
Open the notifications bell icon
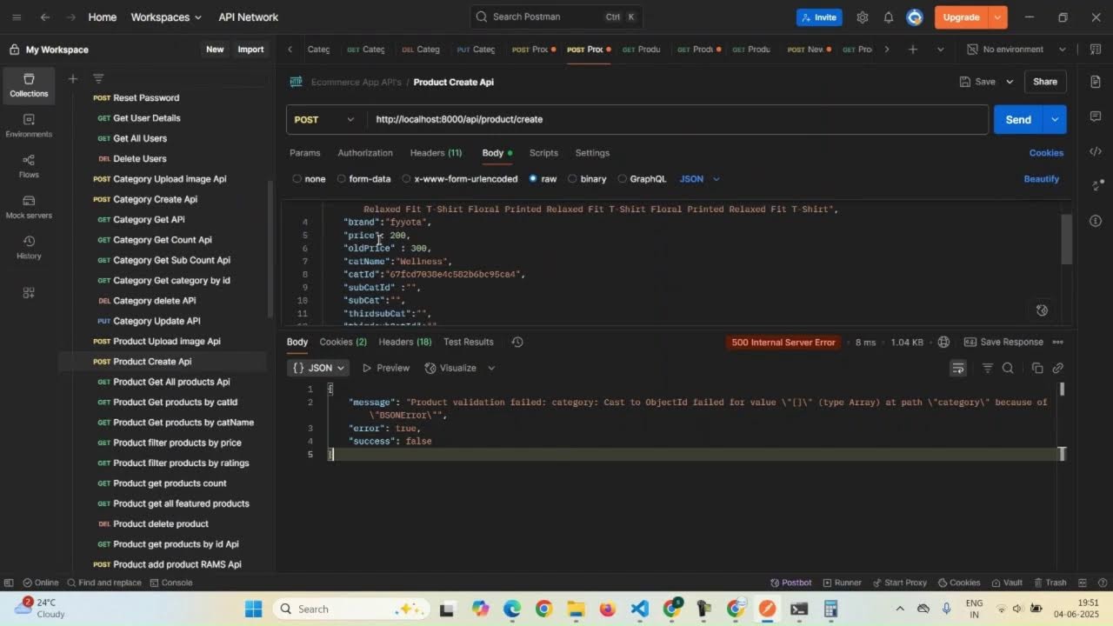click(888, 17)
